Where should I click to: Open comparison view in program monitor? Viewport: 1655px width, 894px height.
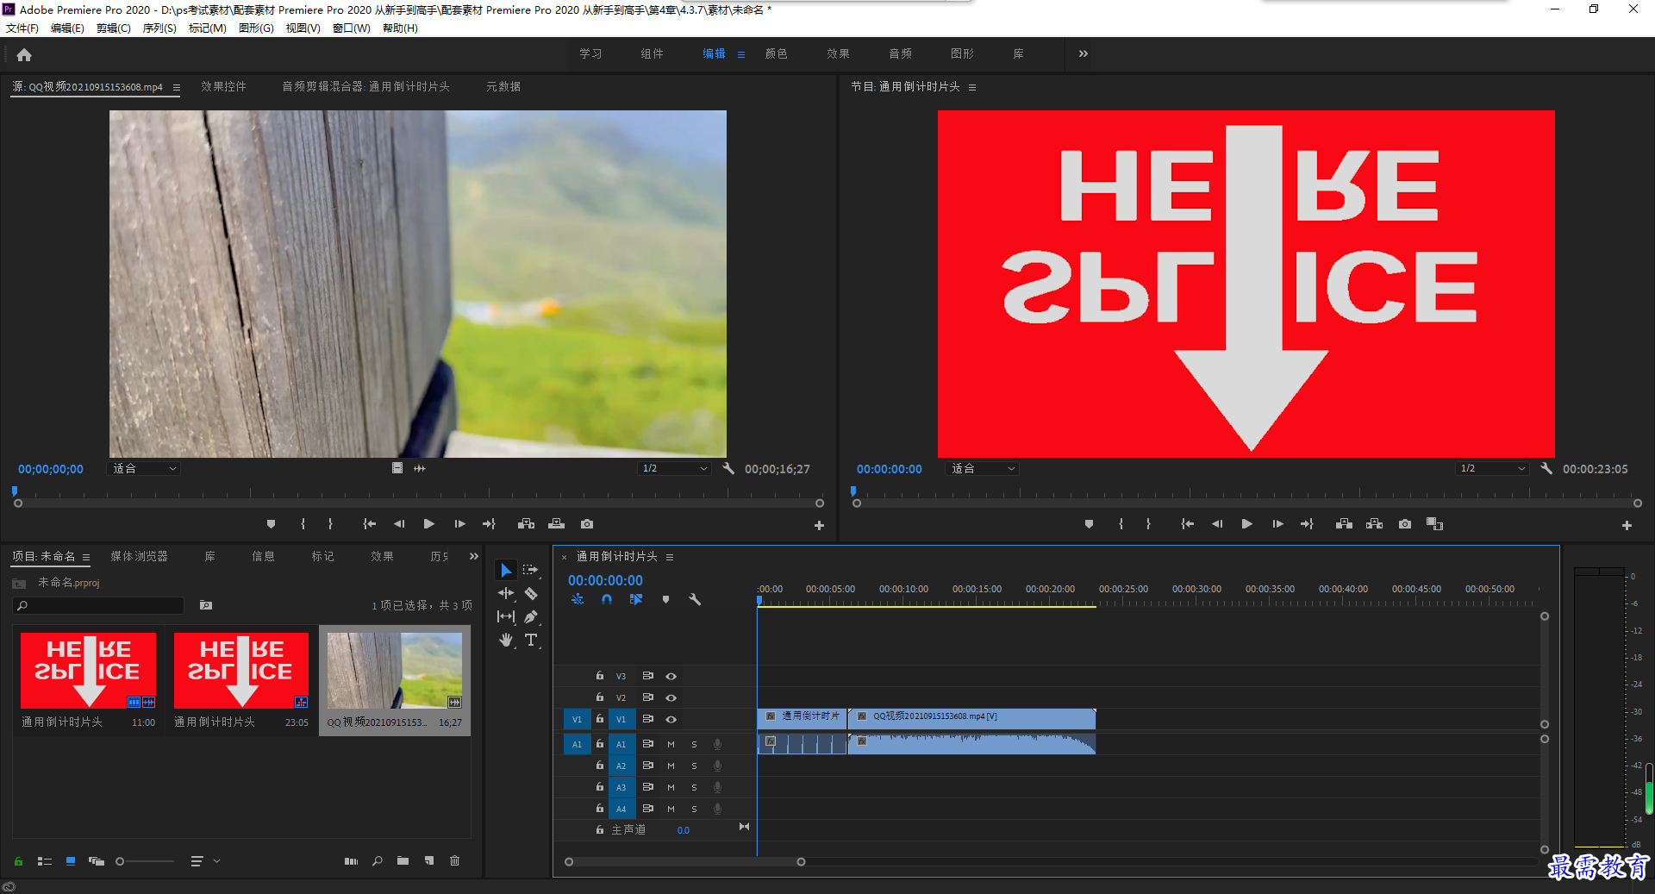click(x=1434, y=523)
